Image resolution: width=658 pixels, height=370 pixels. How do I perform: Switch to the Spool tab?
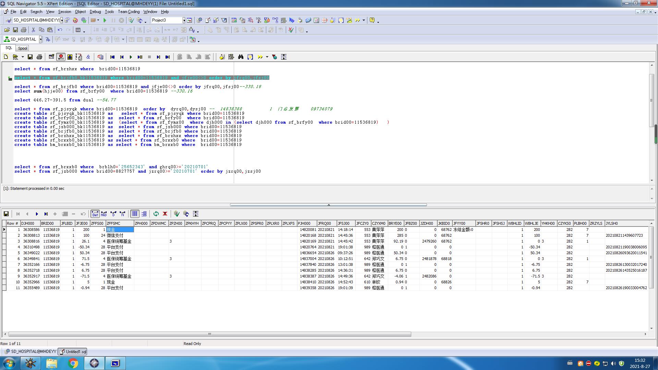pos(23,48)
